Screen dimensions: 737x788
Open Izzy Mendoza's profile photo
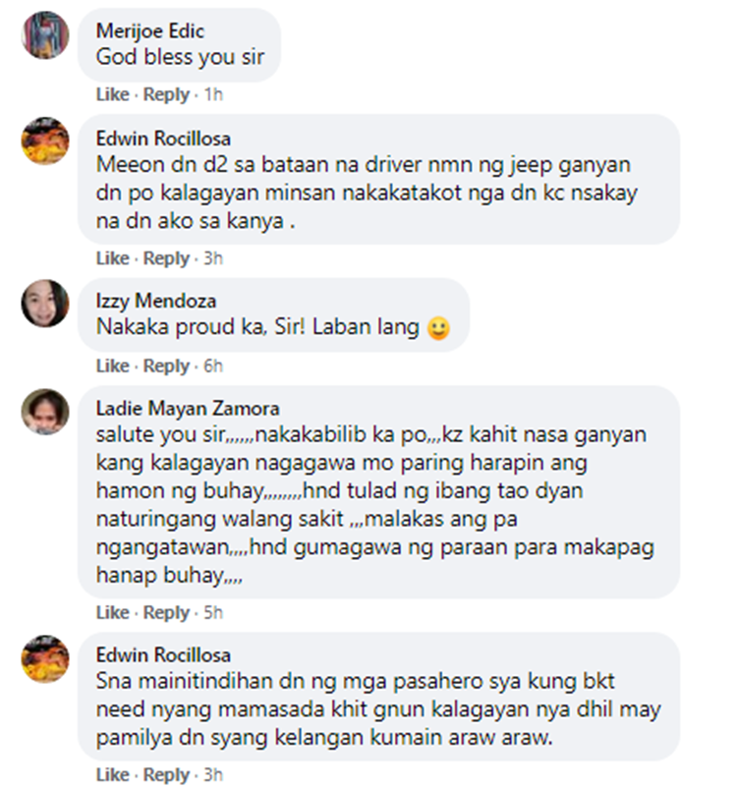45,304
